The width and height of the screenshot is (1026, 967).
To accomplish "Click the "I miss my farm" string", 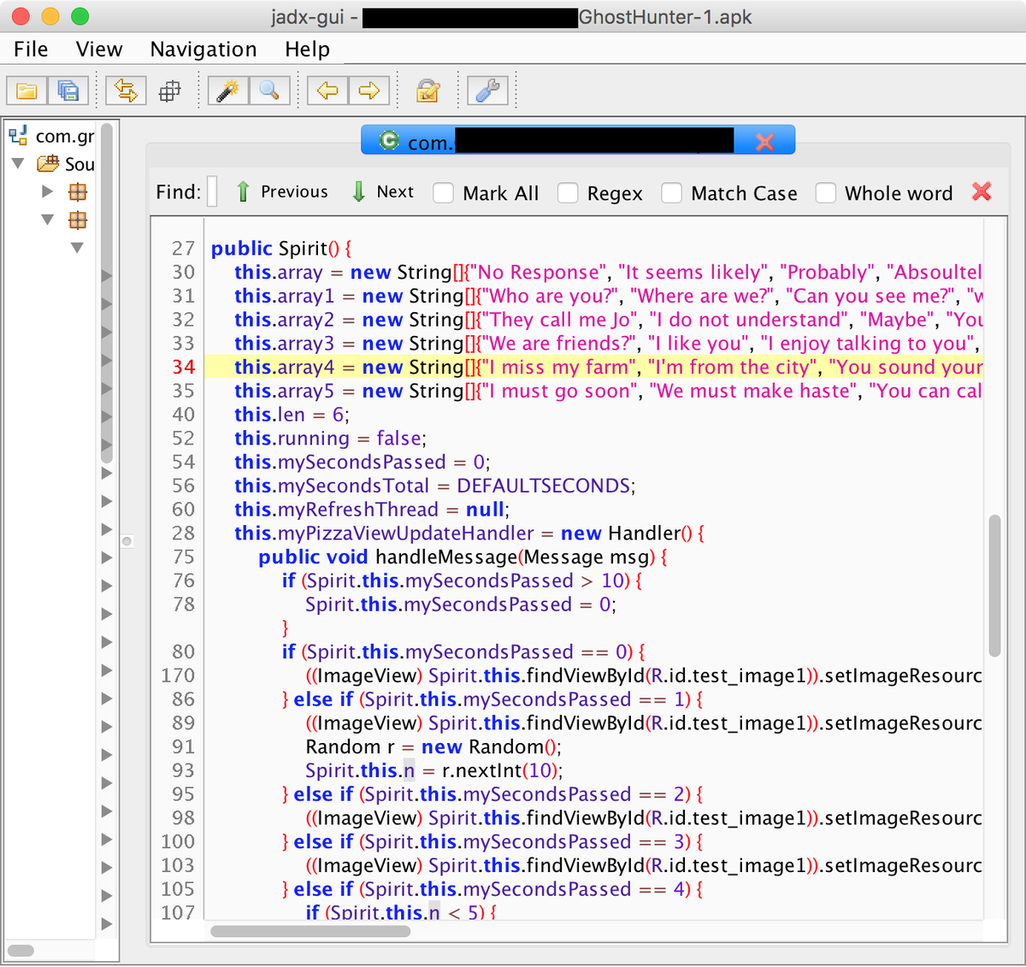I will pos(560,367).
